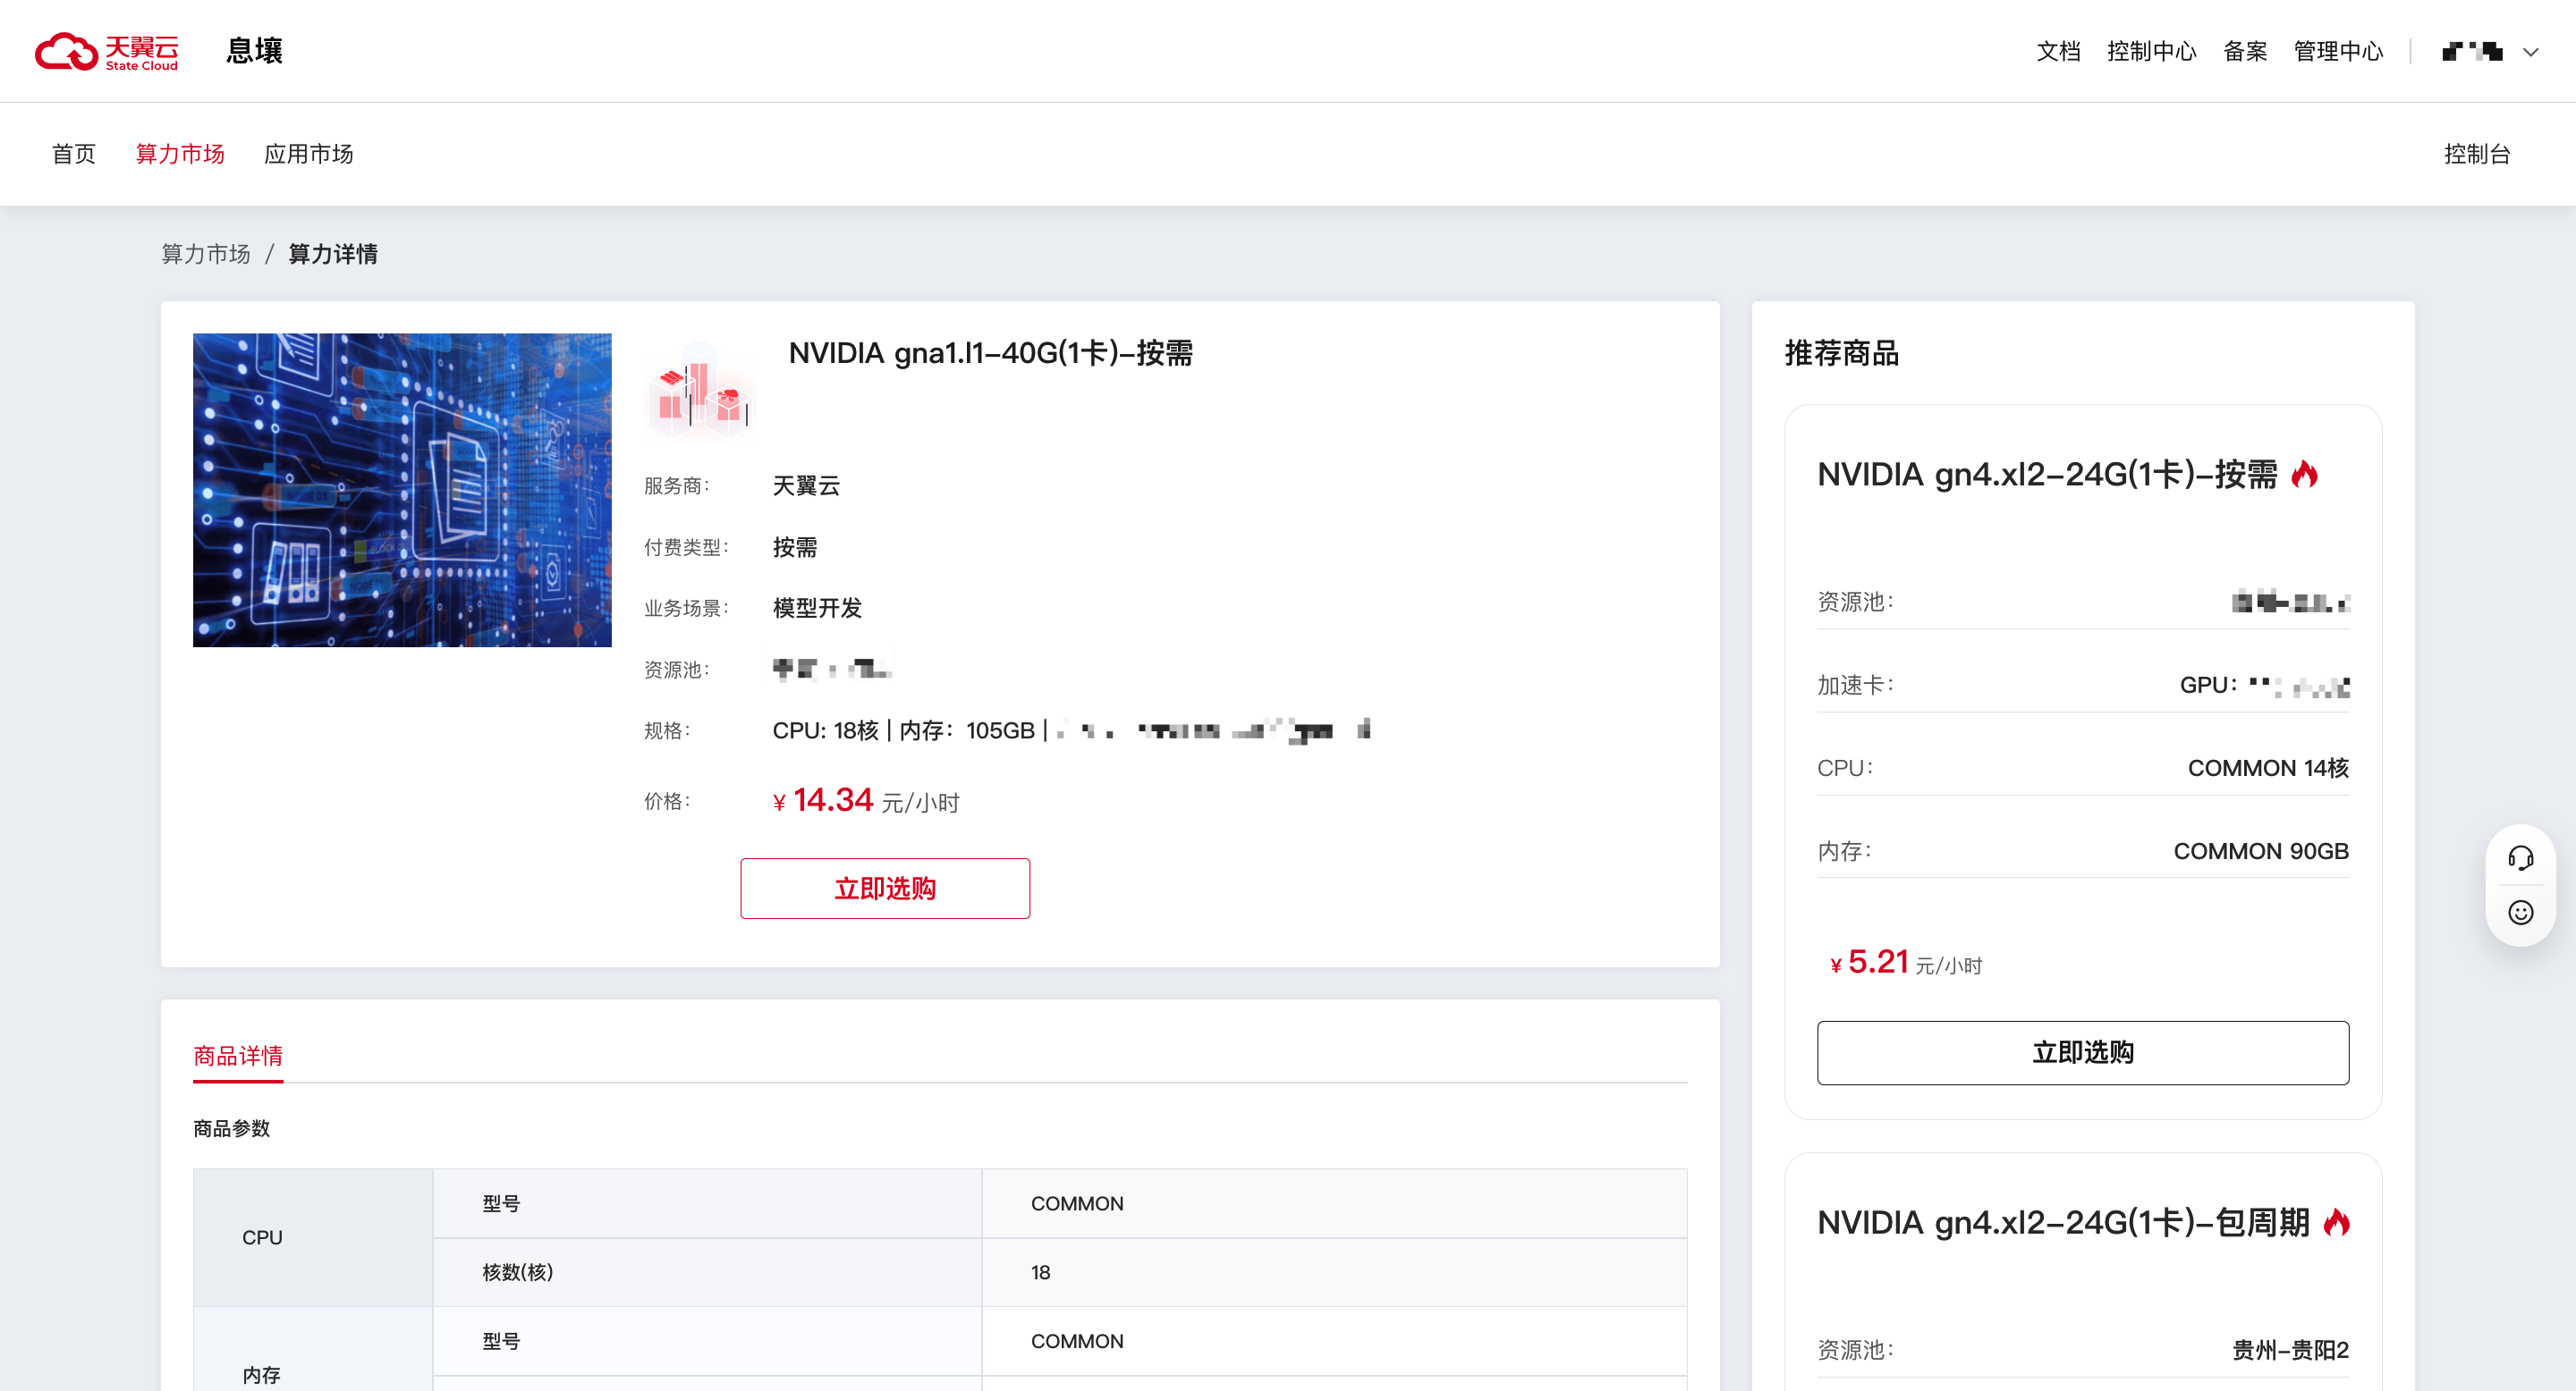2576x1391 pixels.
Task: Switch to 应用市场 tab
Action: click(308, 154)
